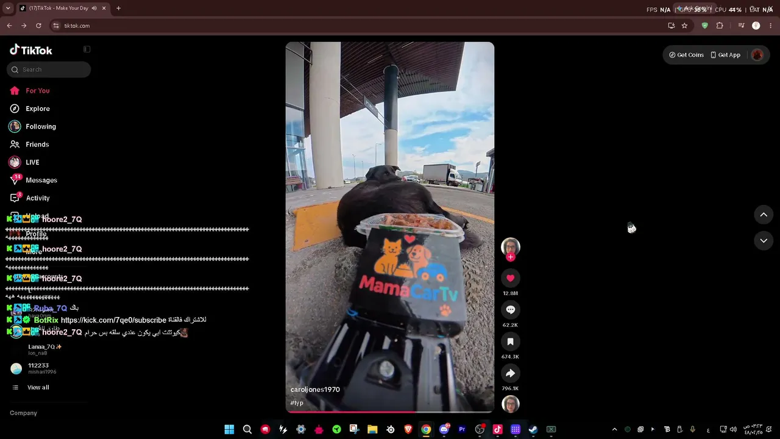Open the creator's avatar beside the video
Image resolution: width=780 pixels, height=439 pixels.
[x=511, y=246]
